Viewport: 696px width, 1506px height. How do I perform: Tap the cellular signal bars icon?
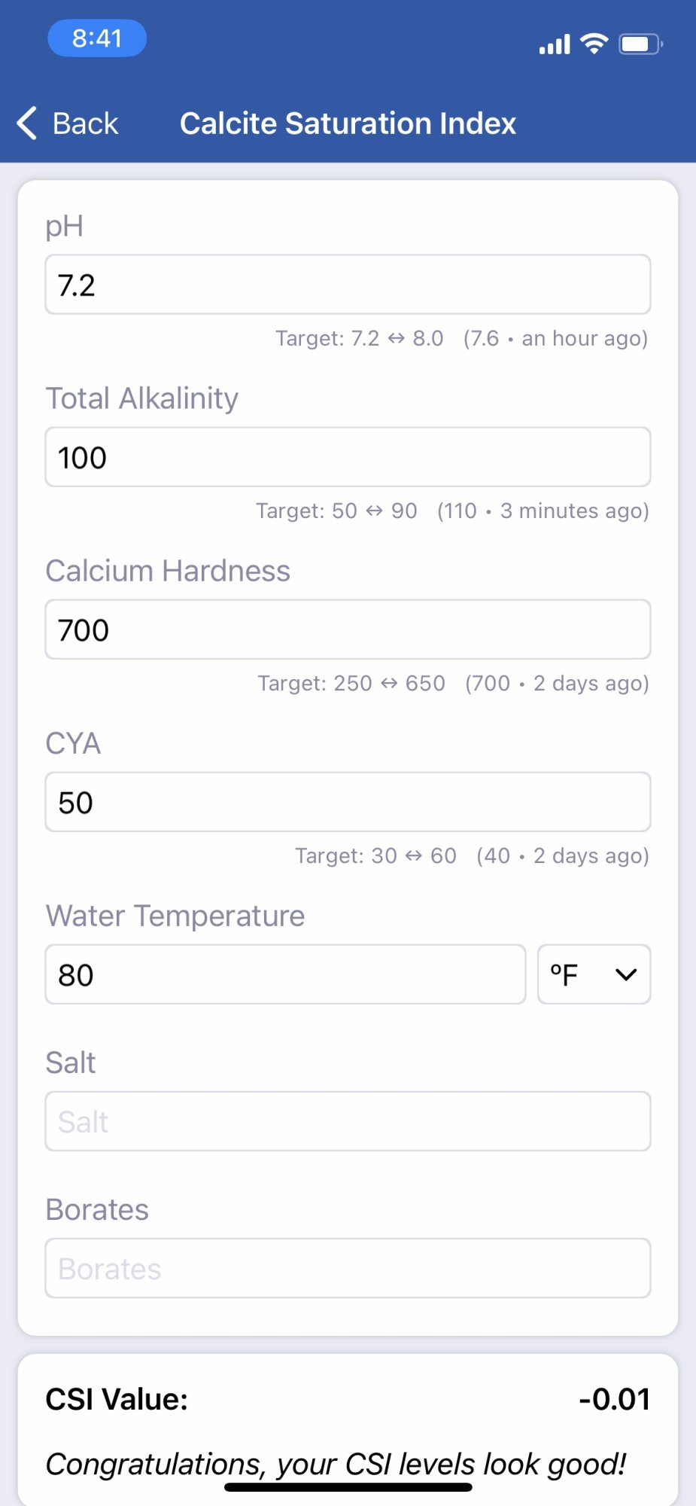pyautogui.click(x=555, y=45)
